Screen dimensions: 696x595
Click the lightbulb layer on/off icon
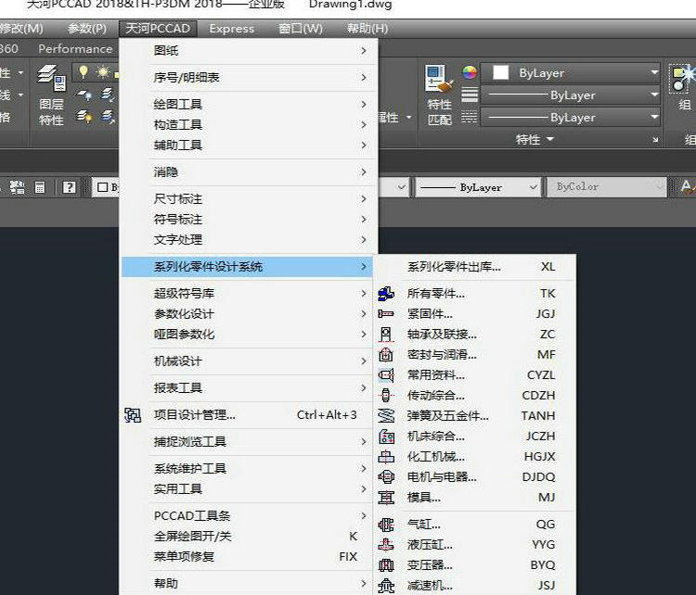click(x=84, y=71)
